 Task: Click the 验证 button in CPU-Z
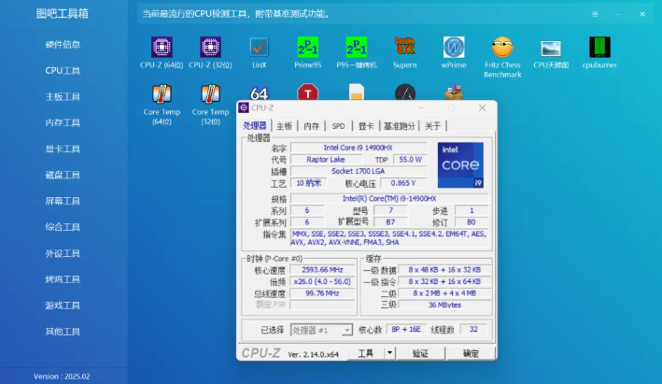point(420,353)
